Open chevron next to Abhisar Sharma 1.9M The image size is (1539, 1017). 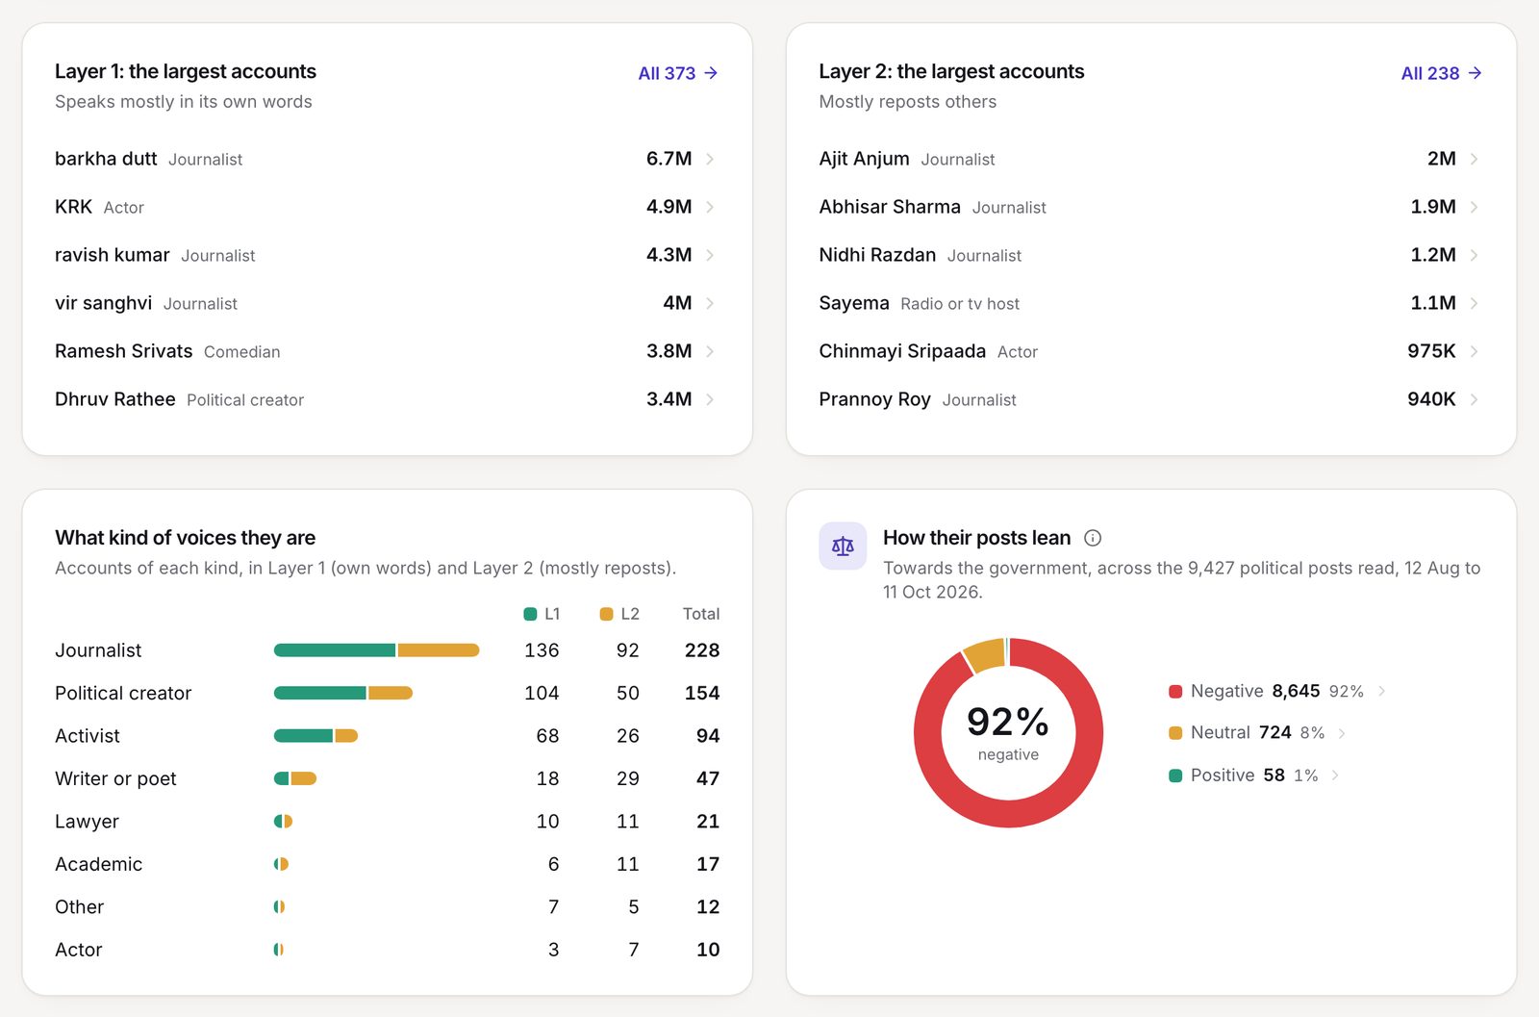[x=1474, y=207]
